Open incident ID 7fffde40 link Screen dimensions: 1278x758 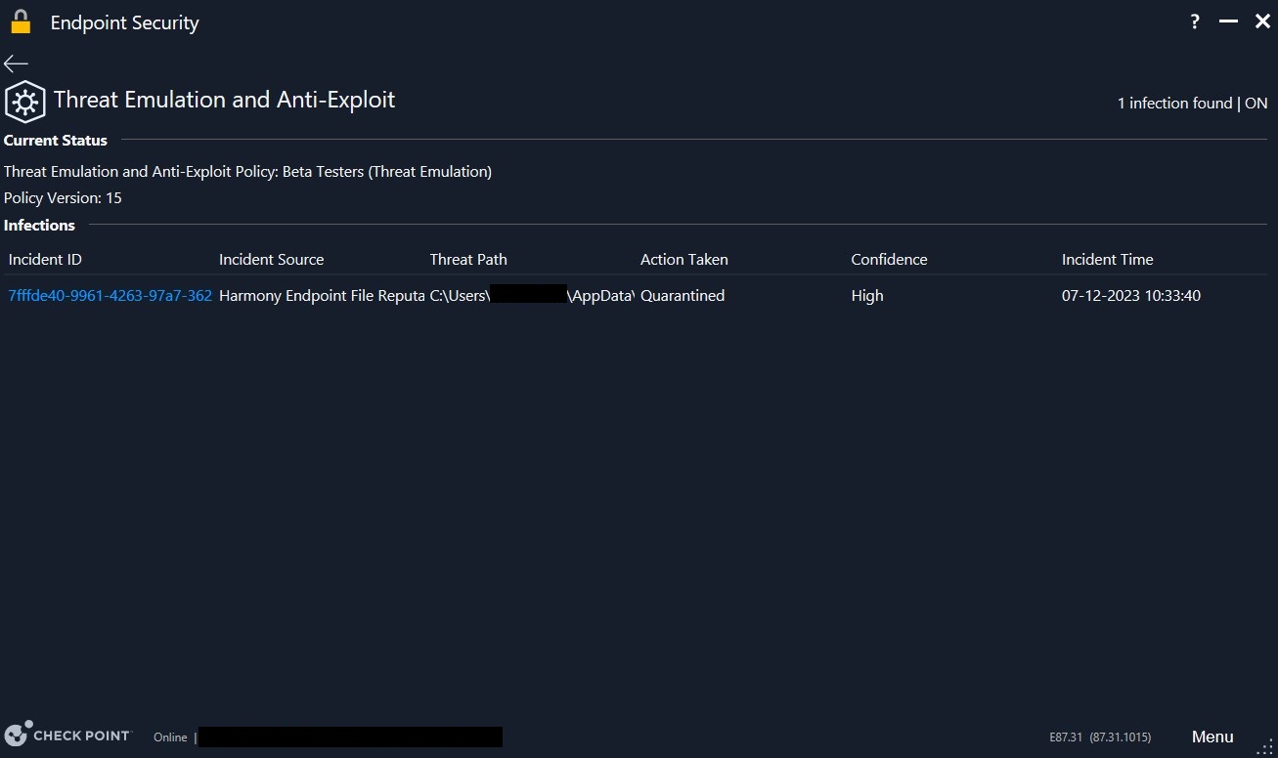110,296
